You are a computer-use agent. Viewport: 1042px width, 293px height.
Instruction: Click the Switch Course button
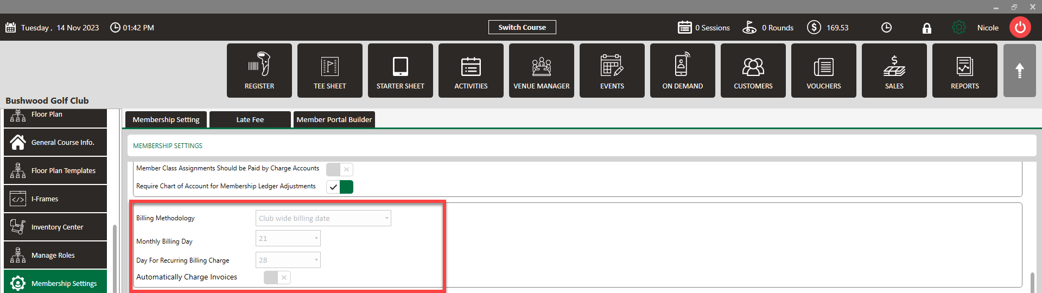click(x=522, y=28)
